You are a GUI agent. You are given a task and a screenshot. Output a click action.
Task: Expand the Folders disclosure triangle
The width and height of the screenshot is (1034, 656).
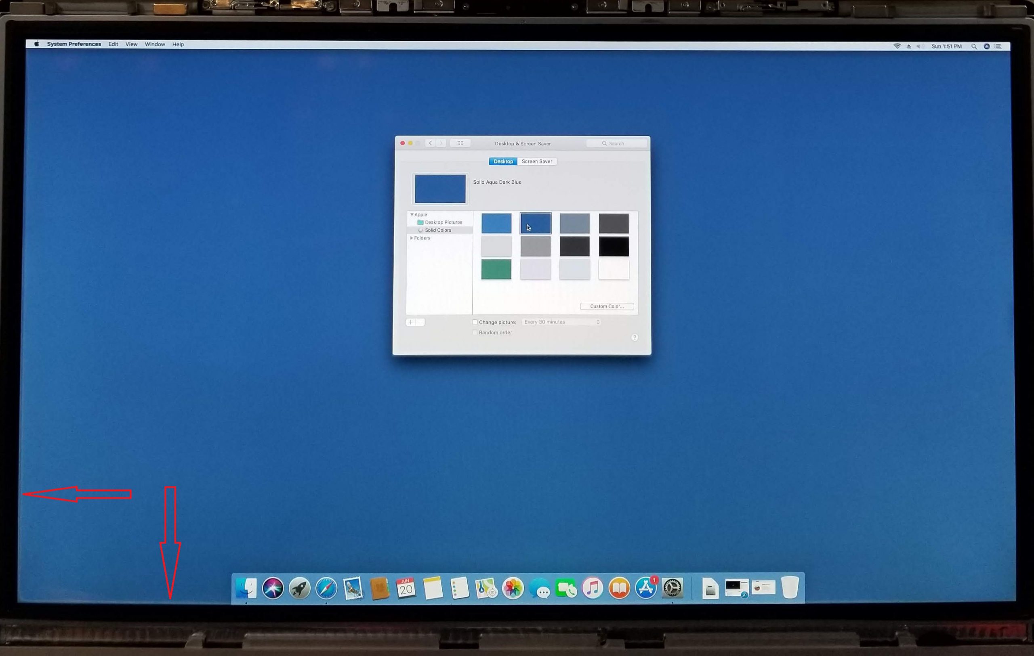click(x=411, y=238)
